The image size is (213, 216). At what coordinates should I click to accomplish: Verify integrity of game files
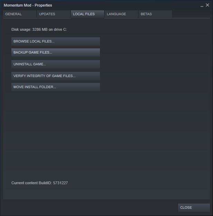pos(56,76)
